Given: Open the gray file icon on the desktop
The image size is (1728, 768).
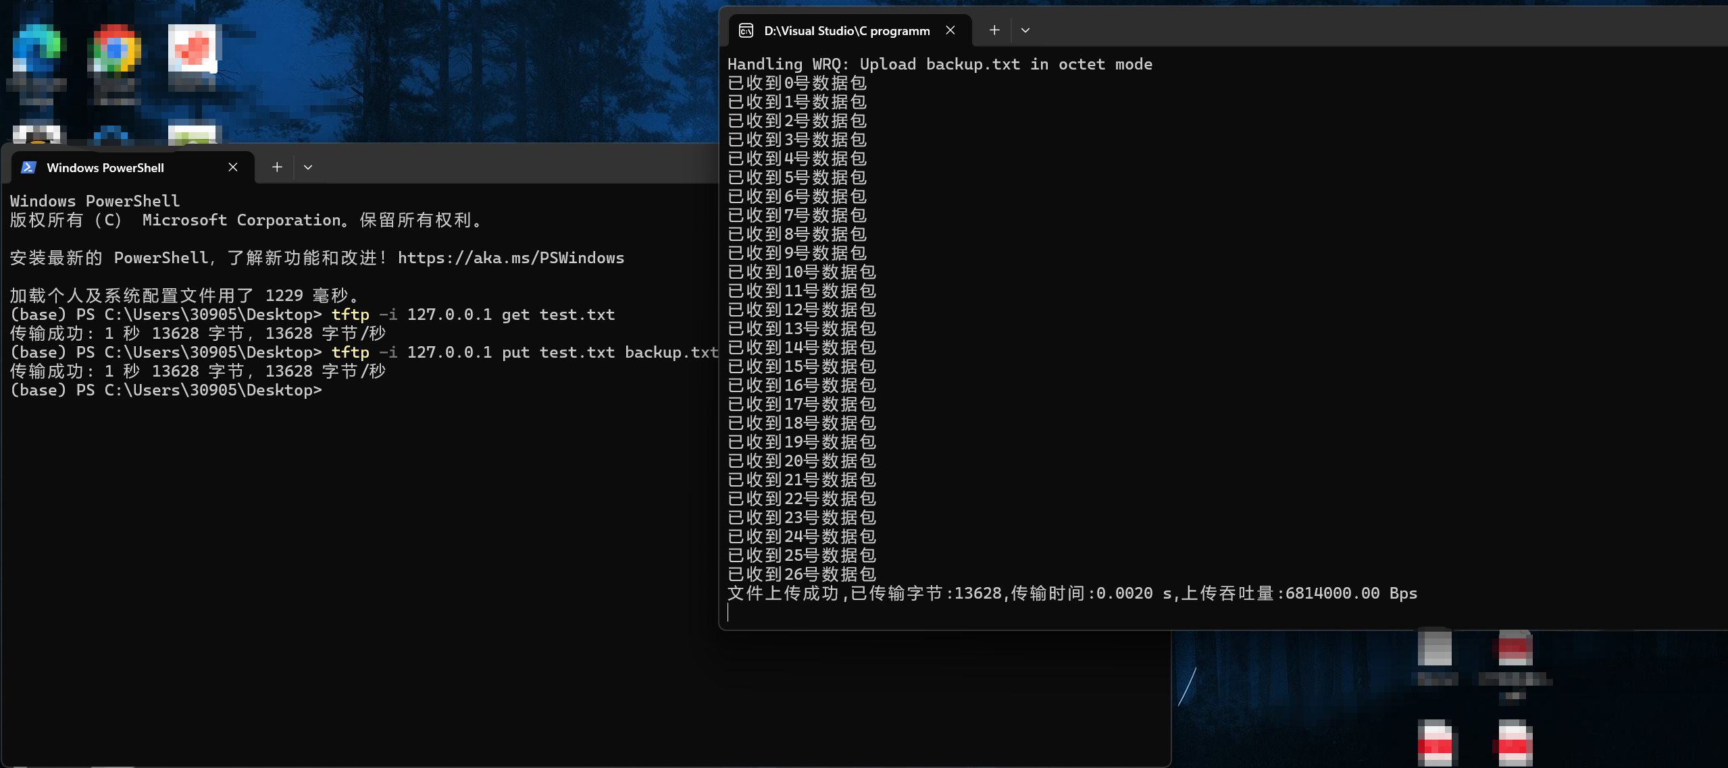Looking at the screenshot, I should coord(1434,648).
